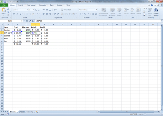Open the Font name dropdown (Calibri)
The height and width of the screenshot is (116, 163).
point(27,10)
